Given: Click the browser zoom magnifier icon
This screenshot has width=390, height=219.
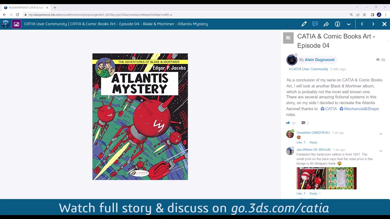Looking at the screenshot, I should pyautogui.click(x=351, y=15).
